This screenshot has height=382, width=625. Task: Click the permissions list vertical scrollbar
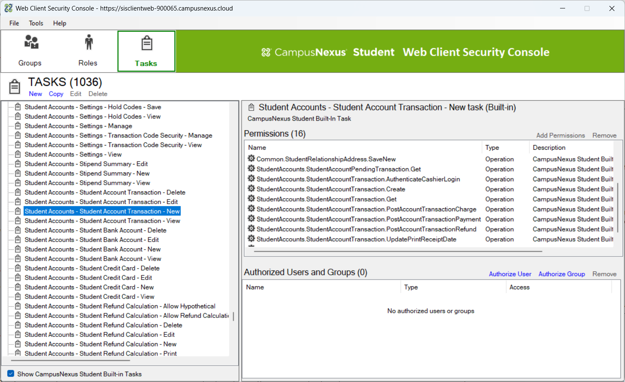tap(617, 207)
